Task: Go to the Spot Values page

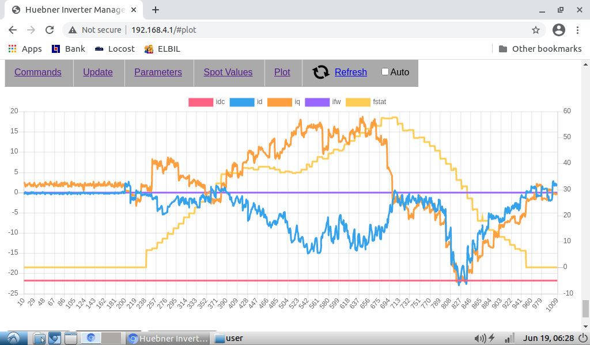Action: pos(228,72)
